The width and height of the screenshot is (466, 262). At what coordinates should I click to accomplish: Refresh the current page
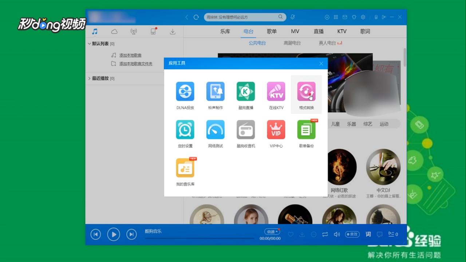(196, 17)
